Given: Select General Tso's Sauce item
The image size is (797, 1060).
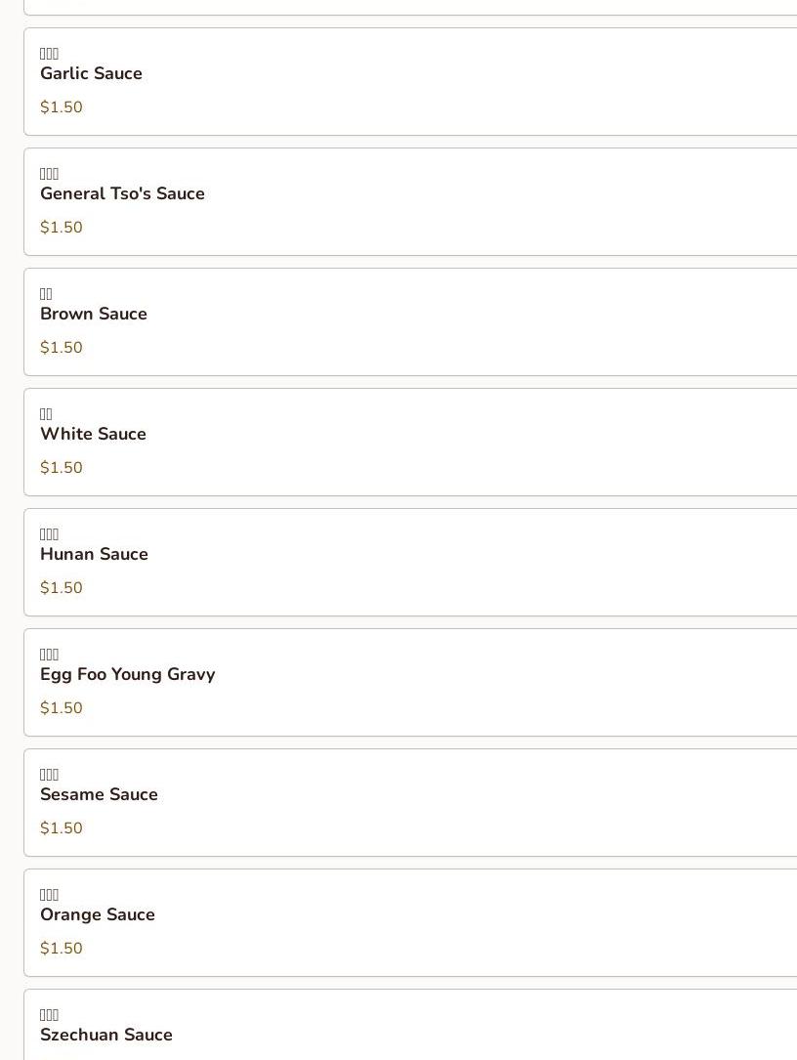Looking at the screenshot, I should 122,194.
